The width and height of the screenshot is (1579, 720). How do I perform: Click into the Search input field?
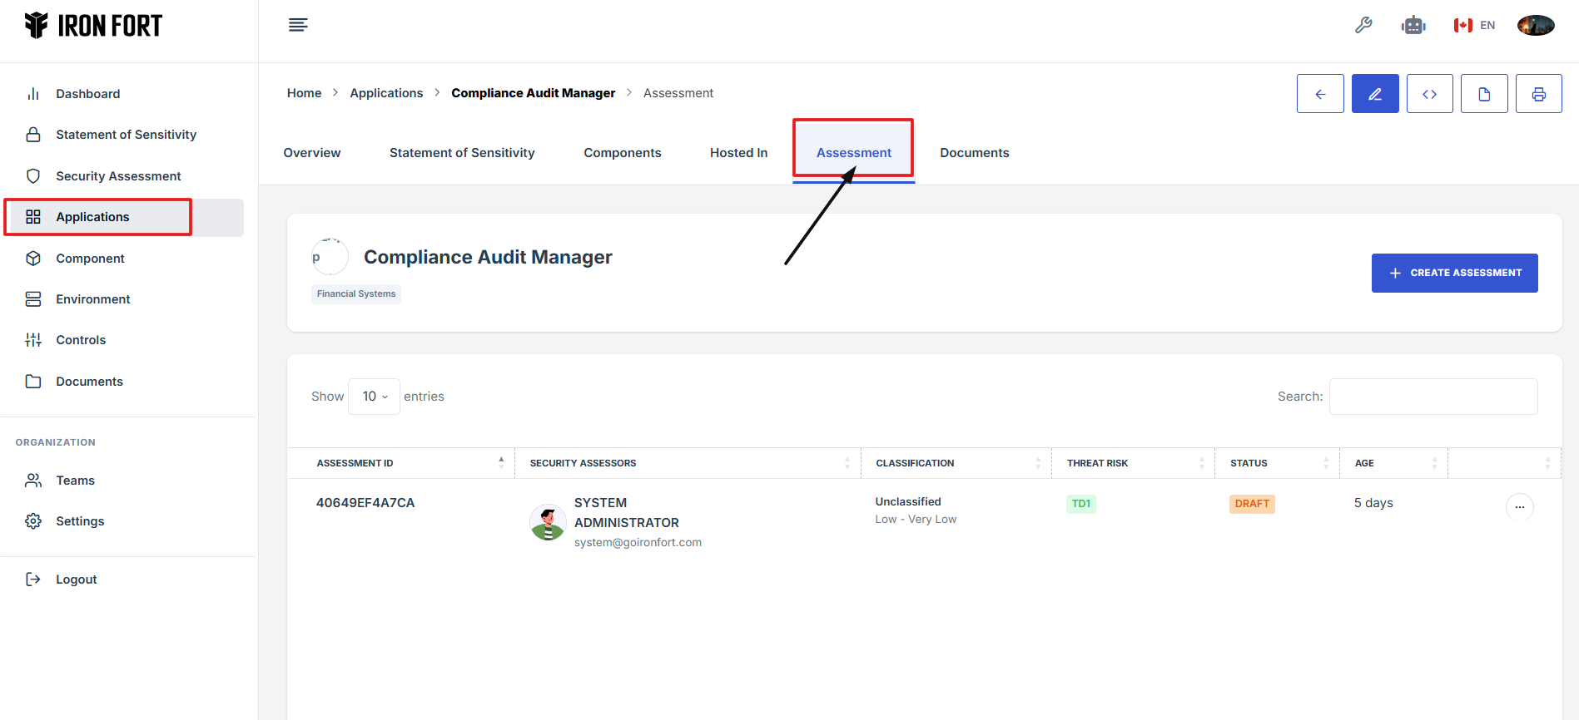1433,397
